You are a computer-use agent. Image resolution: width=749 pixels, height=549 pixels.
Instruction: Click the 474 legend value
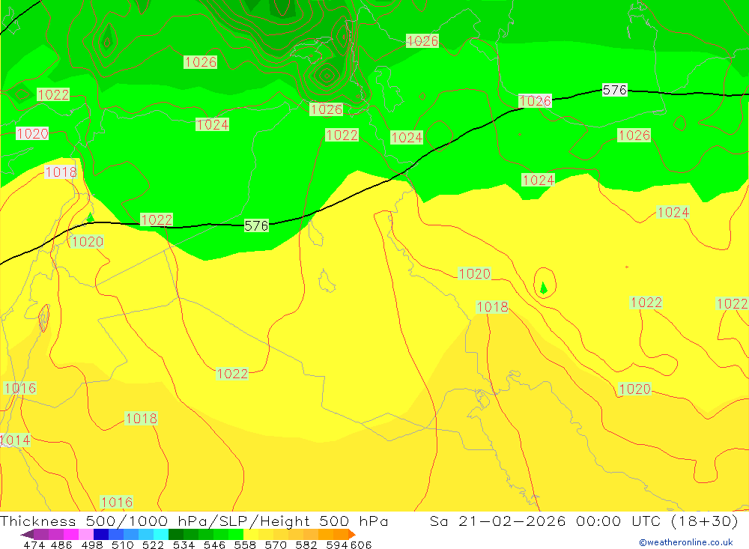point(34,545)
